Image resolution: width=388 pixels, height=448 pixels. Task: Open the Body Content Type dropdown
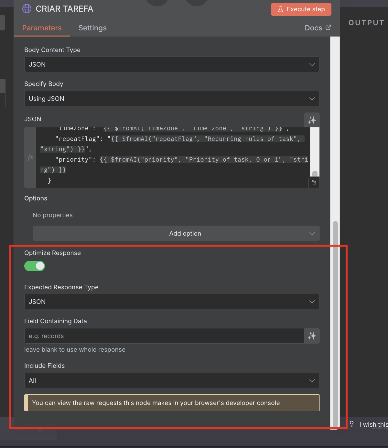(x=172, y=64)
